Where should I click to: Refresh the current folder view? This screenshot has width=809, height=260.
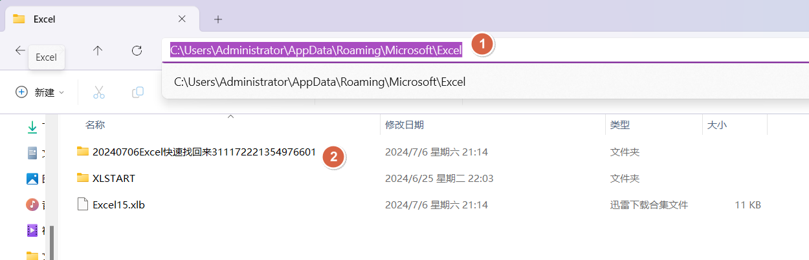coord(137,50)
